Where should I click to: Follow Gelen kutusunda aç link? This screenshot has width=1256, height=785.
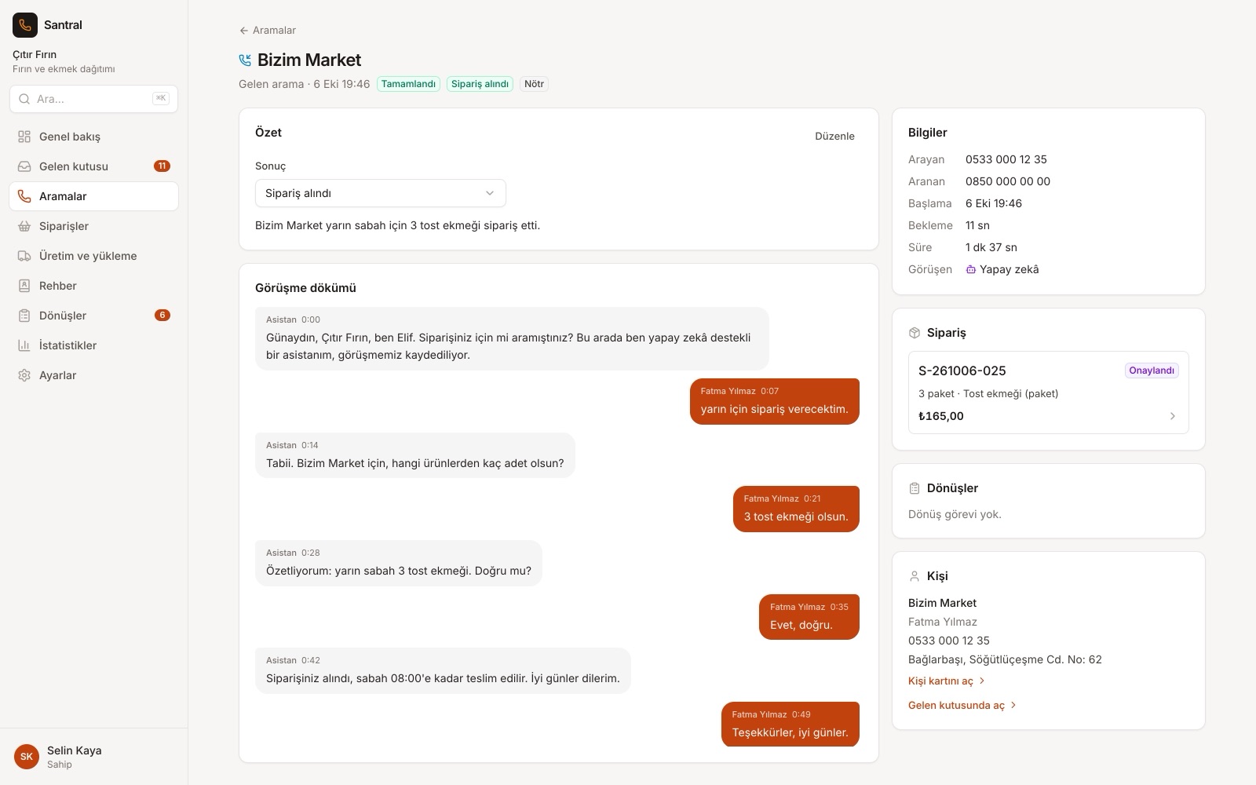(x=962, y=705)
